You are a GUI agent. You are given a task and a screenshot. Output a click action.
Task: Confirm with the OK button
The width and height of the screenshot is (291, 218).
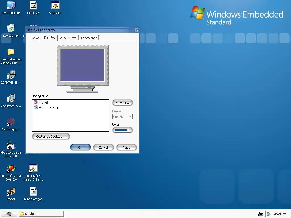80,148
